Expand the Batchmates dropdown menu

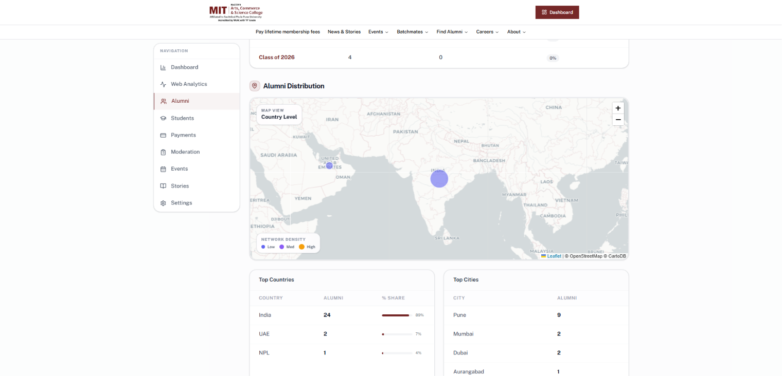click(413, 32)
